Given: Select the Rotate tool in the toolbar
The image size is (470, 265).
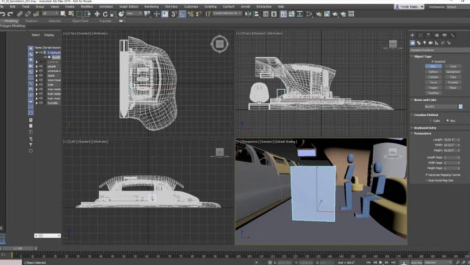Looking at the screenshot, I should 105,14.
